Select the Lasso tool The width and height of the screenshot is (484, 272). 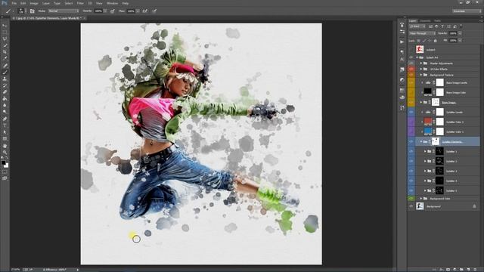tap(5, 39)
